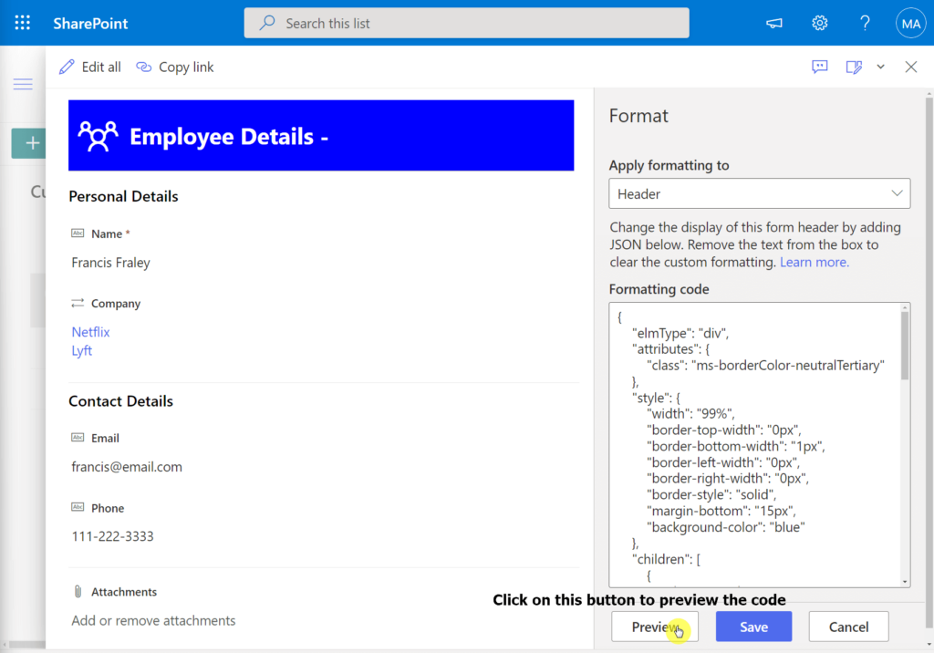Select the Francis Fraley name value

click(110, 263)
